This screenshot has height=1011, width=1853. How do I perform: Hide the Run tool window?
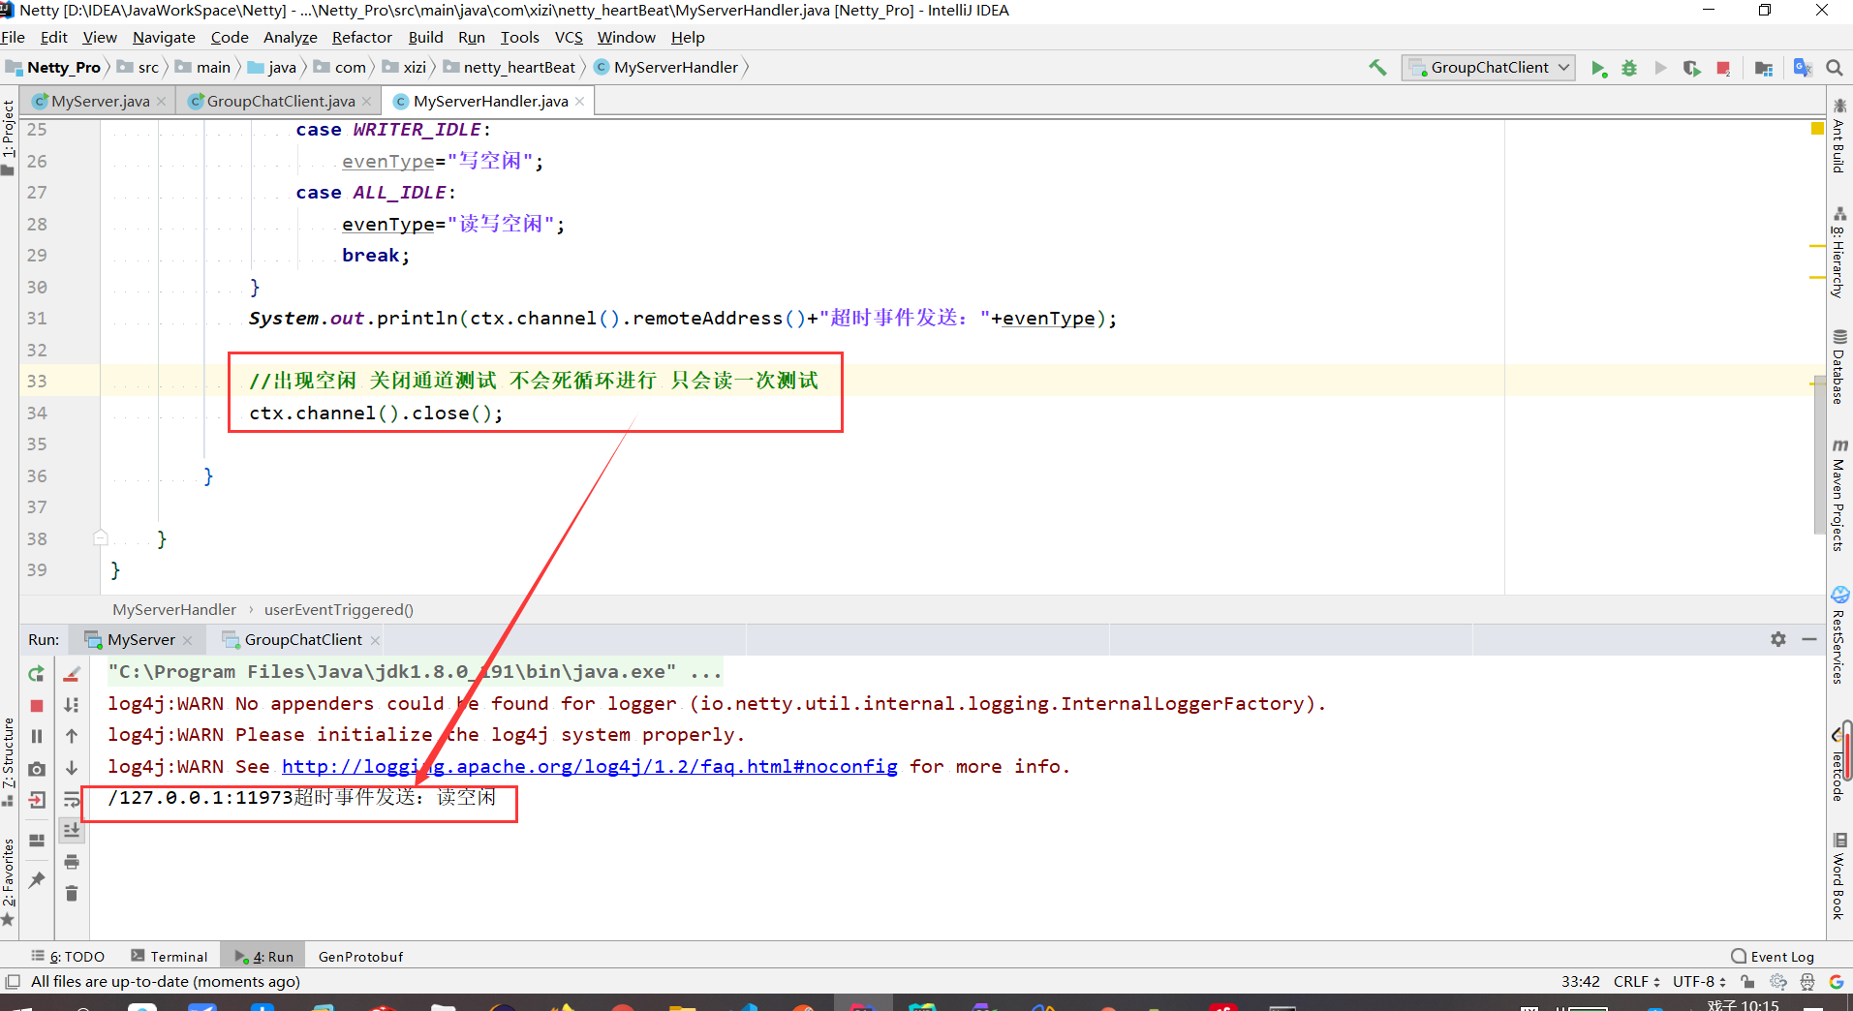coord(1808,639)
